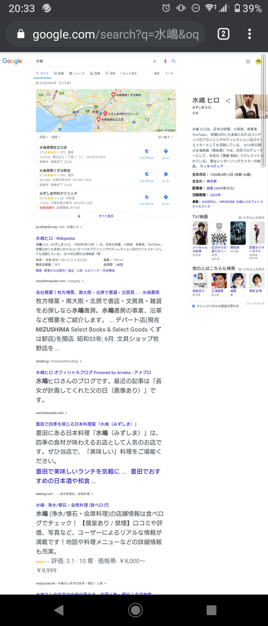Open website for 水嶋書房住之江店
Screen dimensions: 268x626
pos(147,154)
